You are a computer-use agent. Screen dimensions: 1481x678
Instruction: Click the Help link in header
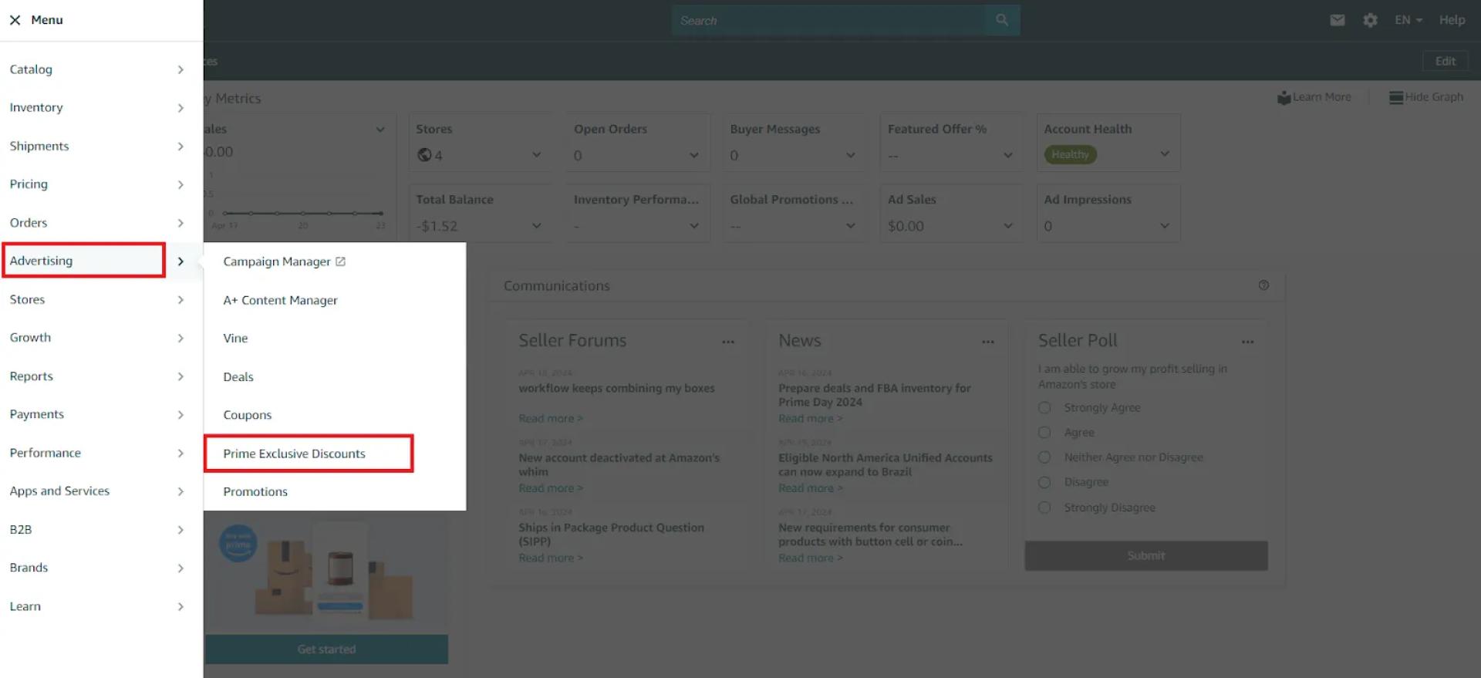tap(1452, 20)
